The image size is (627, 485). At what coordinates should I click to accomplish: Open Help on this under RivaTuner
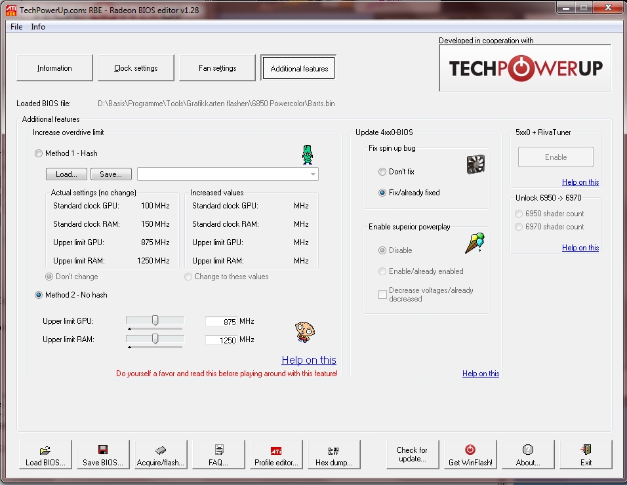[x=580, y=182]
